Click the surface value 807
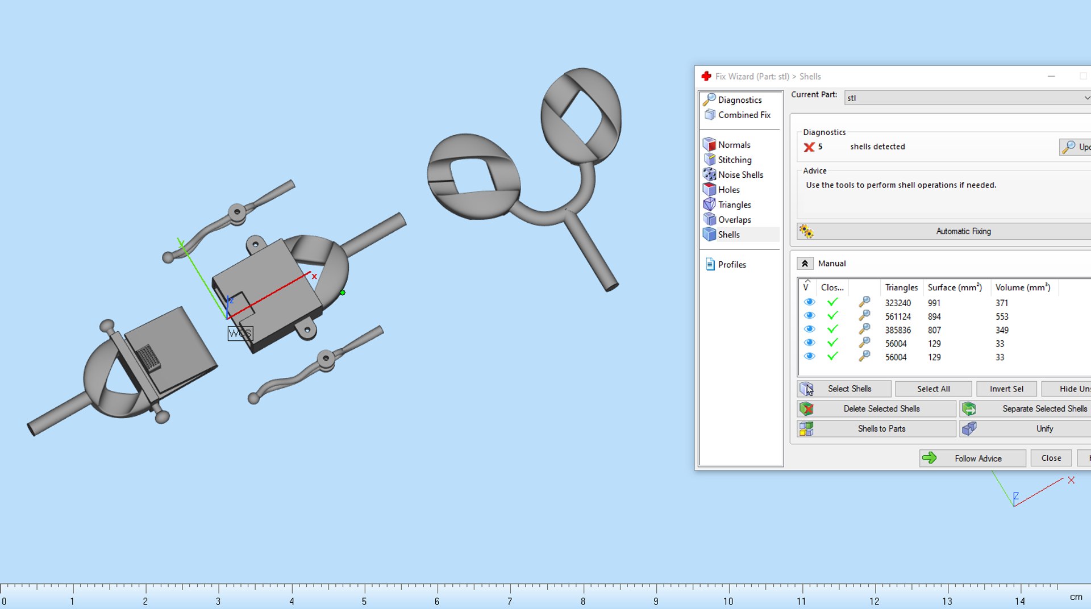 coord(934,330)
